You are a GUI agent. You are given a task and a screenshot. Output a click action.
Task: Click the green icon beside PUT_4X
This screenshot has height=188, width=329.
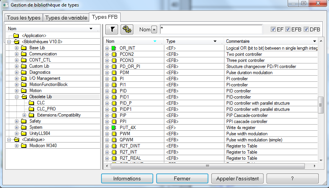(x=113, y=128)
